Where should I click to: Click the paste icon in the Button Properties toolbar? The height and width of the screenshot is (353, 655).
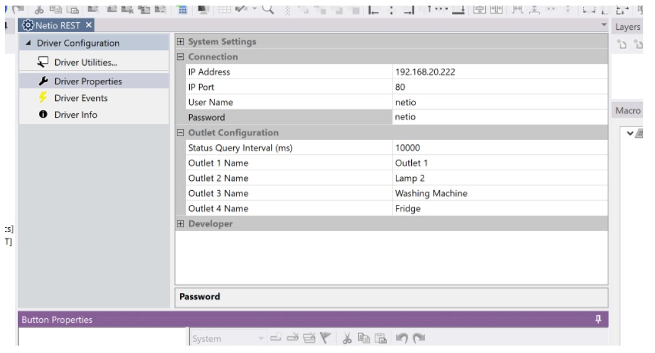[x=381, y=338]
